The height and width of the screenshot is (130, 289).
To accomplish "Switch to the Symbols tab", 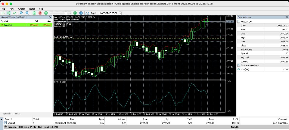I will [x=7, y=113].
